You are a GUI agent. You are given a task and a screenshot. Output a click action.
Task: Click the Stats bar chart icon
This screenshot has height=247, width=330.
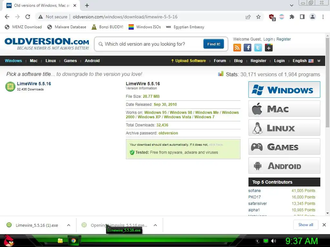[x=220, y=74]
